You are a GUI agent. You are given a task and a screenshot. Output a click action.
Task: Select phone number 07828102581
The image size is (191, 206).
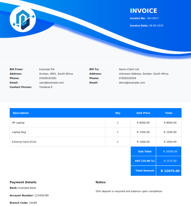point(48,78)
